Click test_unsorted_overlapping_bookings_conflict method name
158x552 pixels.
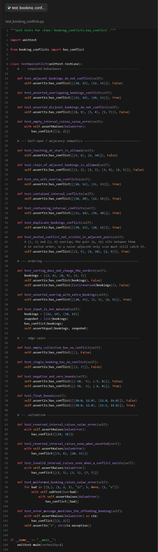click(x=62, y=93)
